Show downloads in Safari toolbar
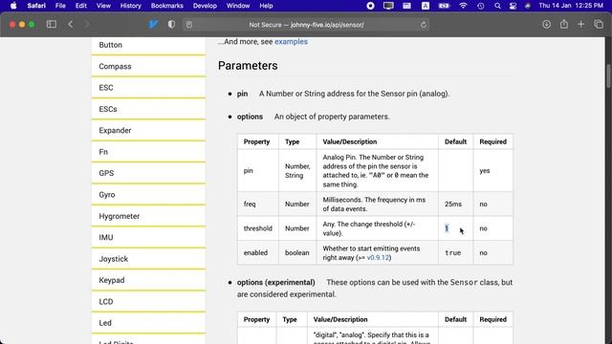The height and width of the screenshot is (344, 612). pos(546,24)
